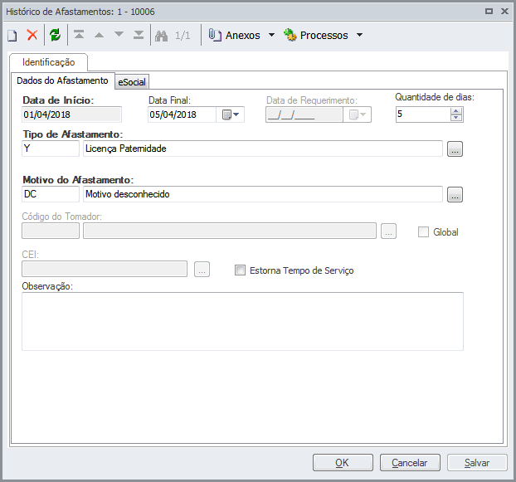
Task: Open the eSocial tab
Action: (132, 82)
